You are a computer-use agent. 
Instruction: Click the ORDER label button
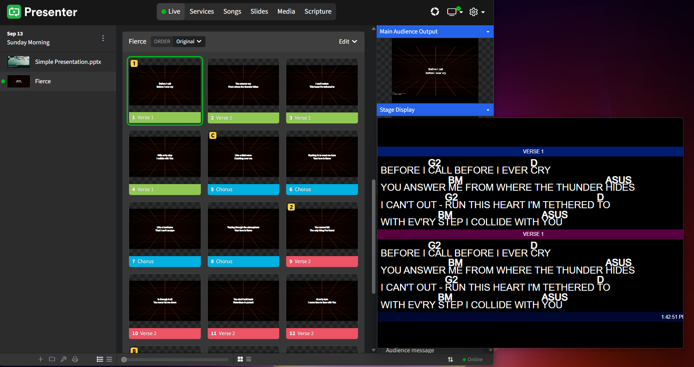(162, 42)
